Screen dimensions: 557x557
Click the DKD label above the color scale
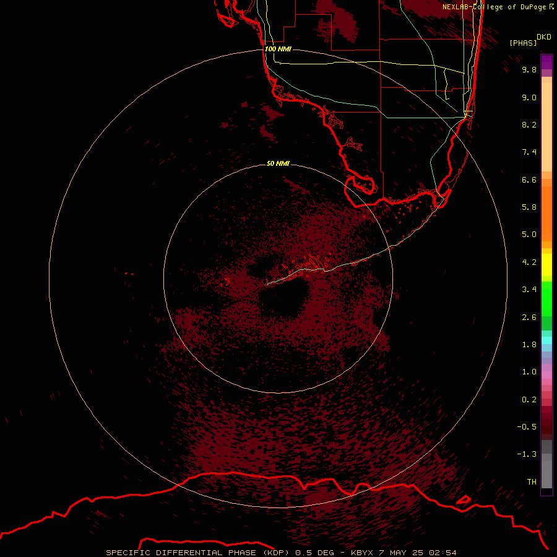coord(544,37)
